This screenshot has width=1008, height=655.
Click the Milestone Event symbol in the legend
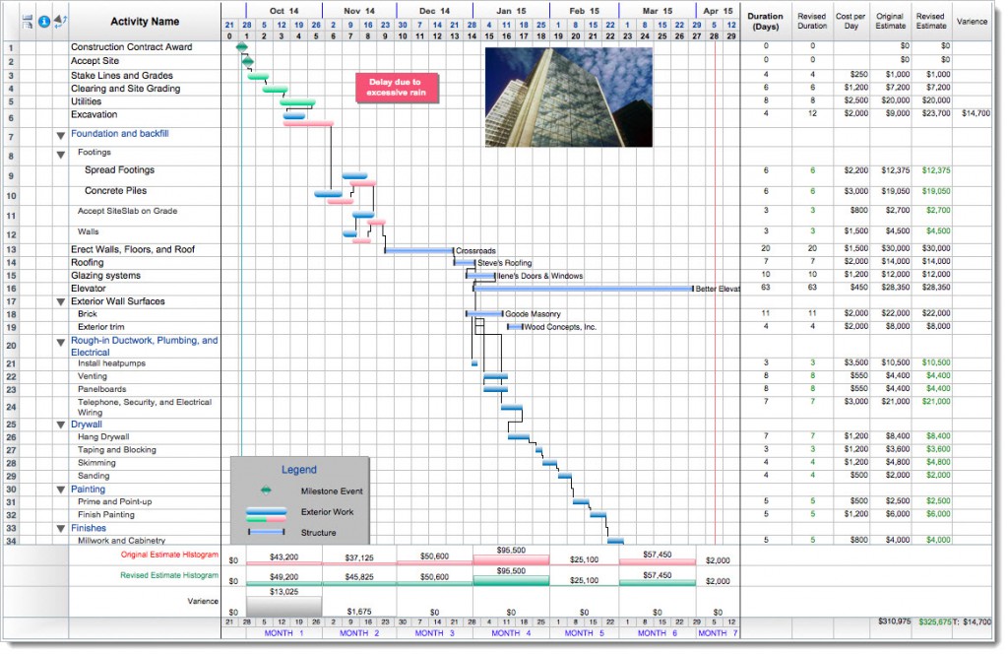coord(266,491)
